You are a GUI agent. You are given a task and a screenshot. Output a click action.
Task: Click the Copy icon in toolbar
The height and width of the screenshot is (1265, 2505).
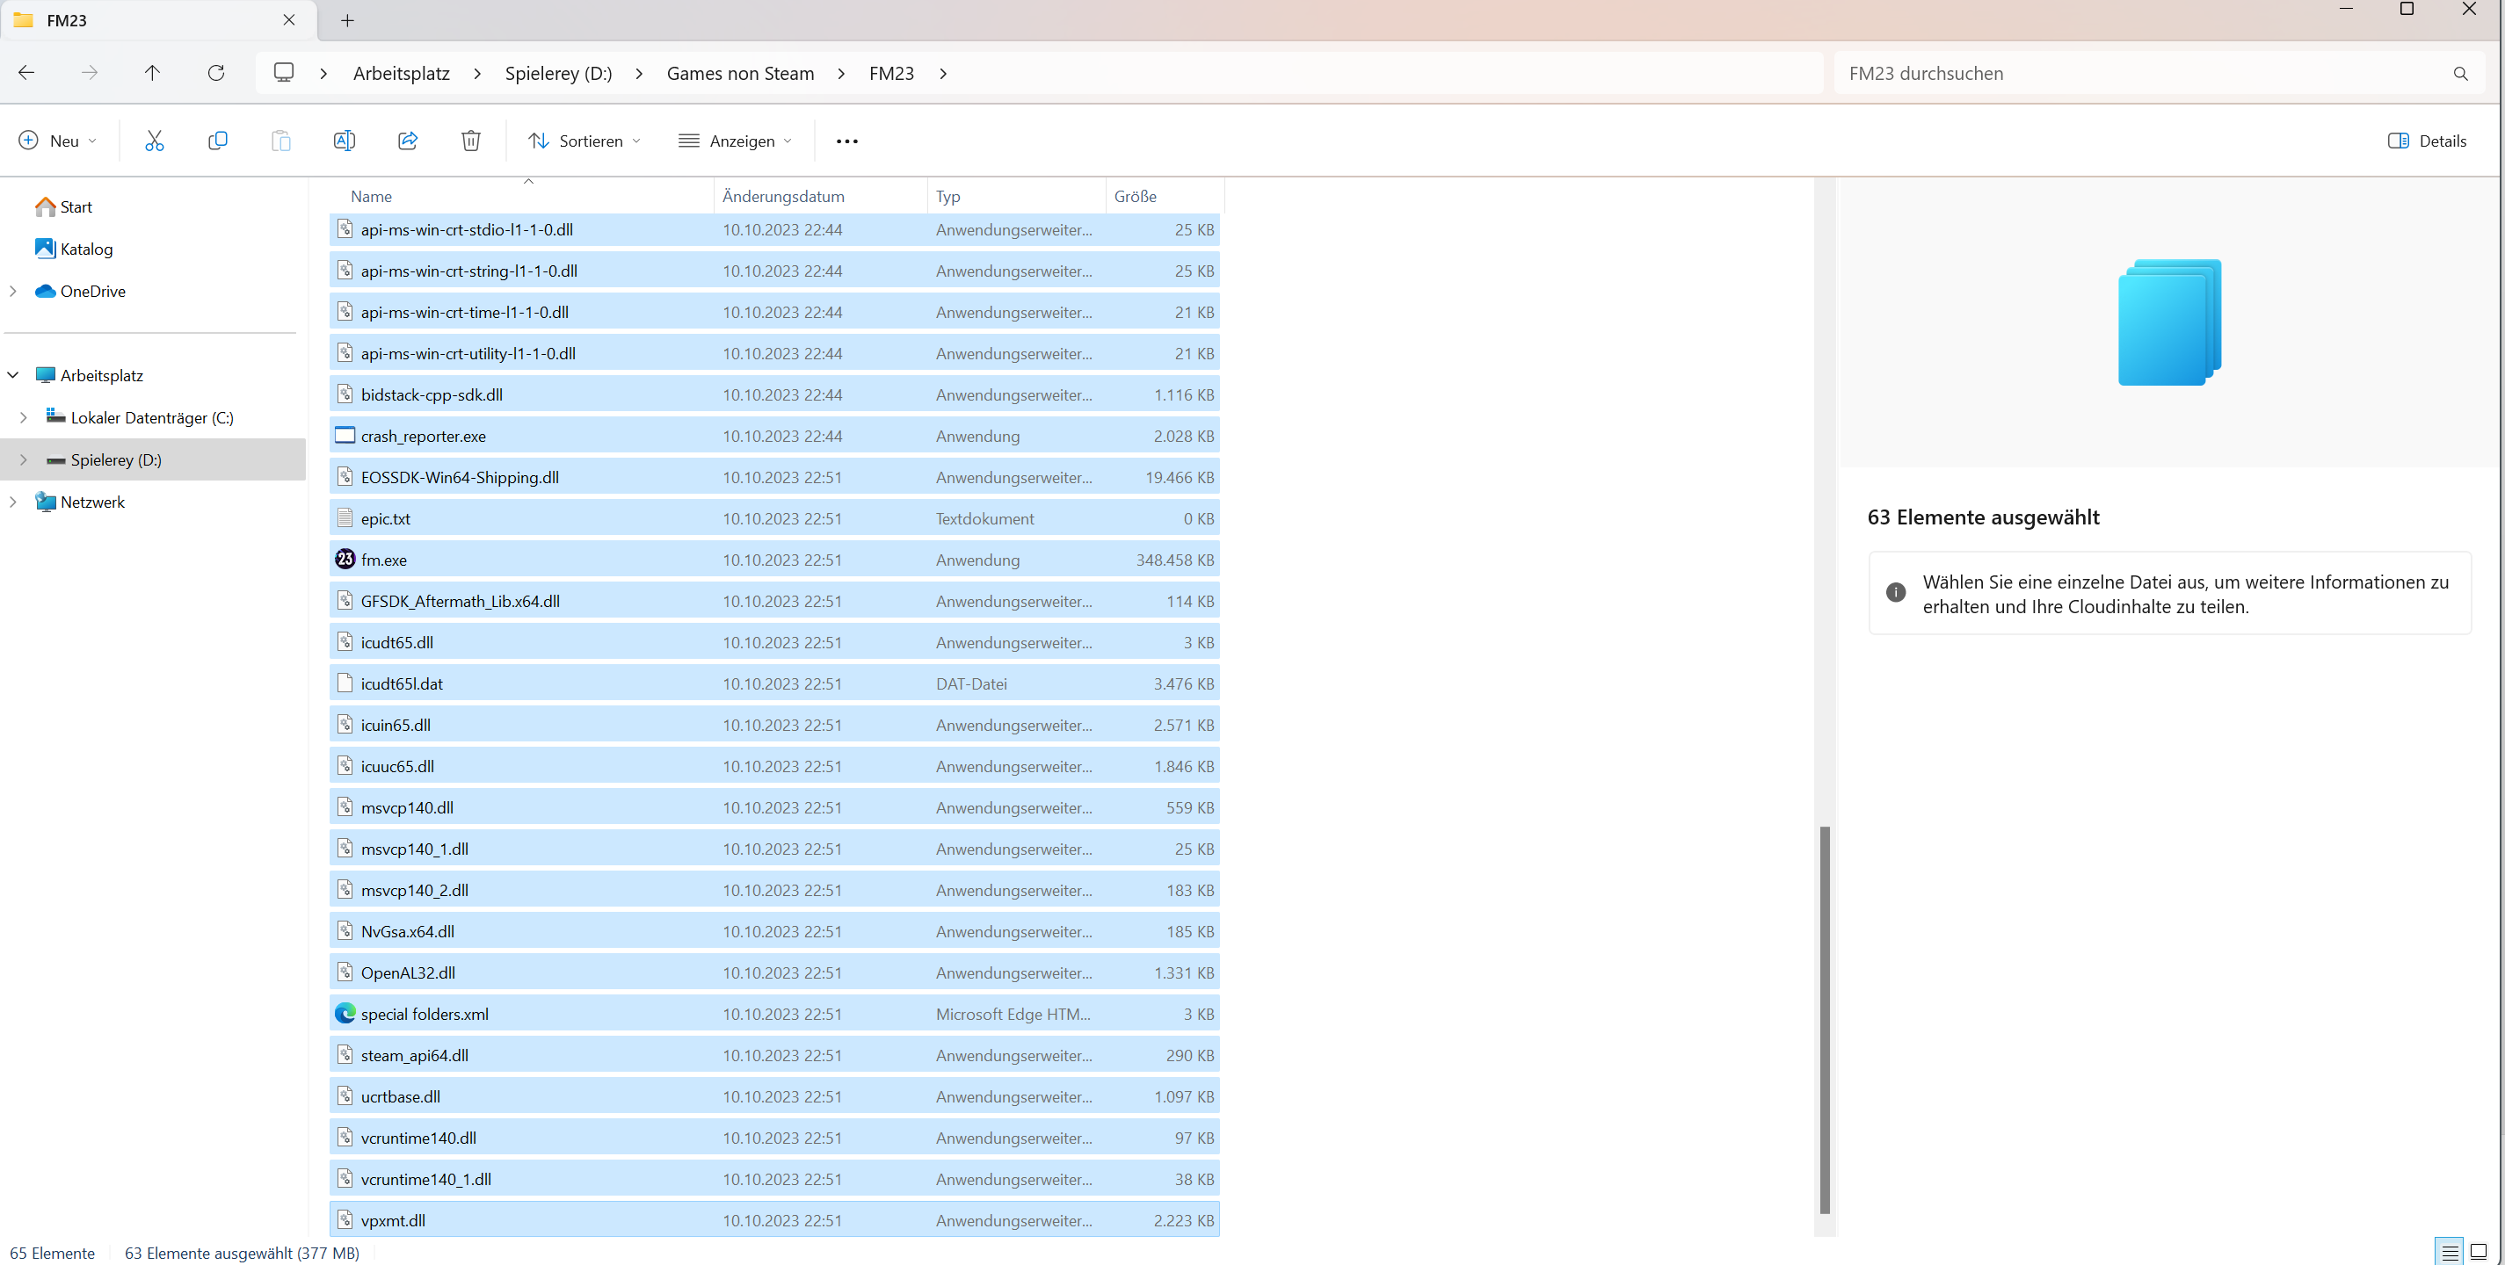[218, 141]
